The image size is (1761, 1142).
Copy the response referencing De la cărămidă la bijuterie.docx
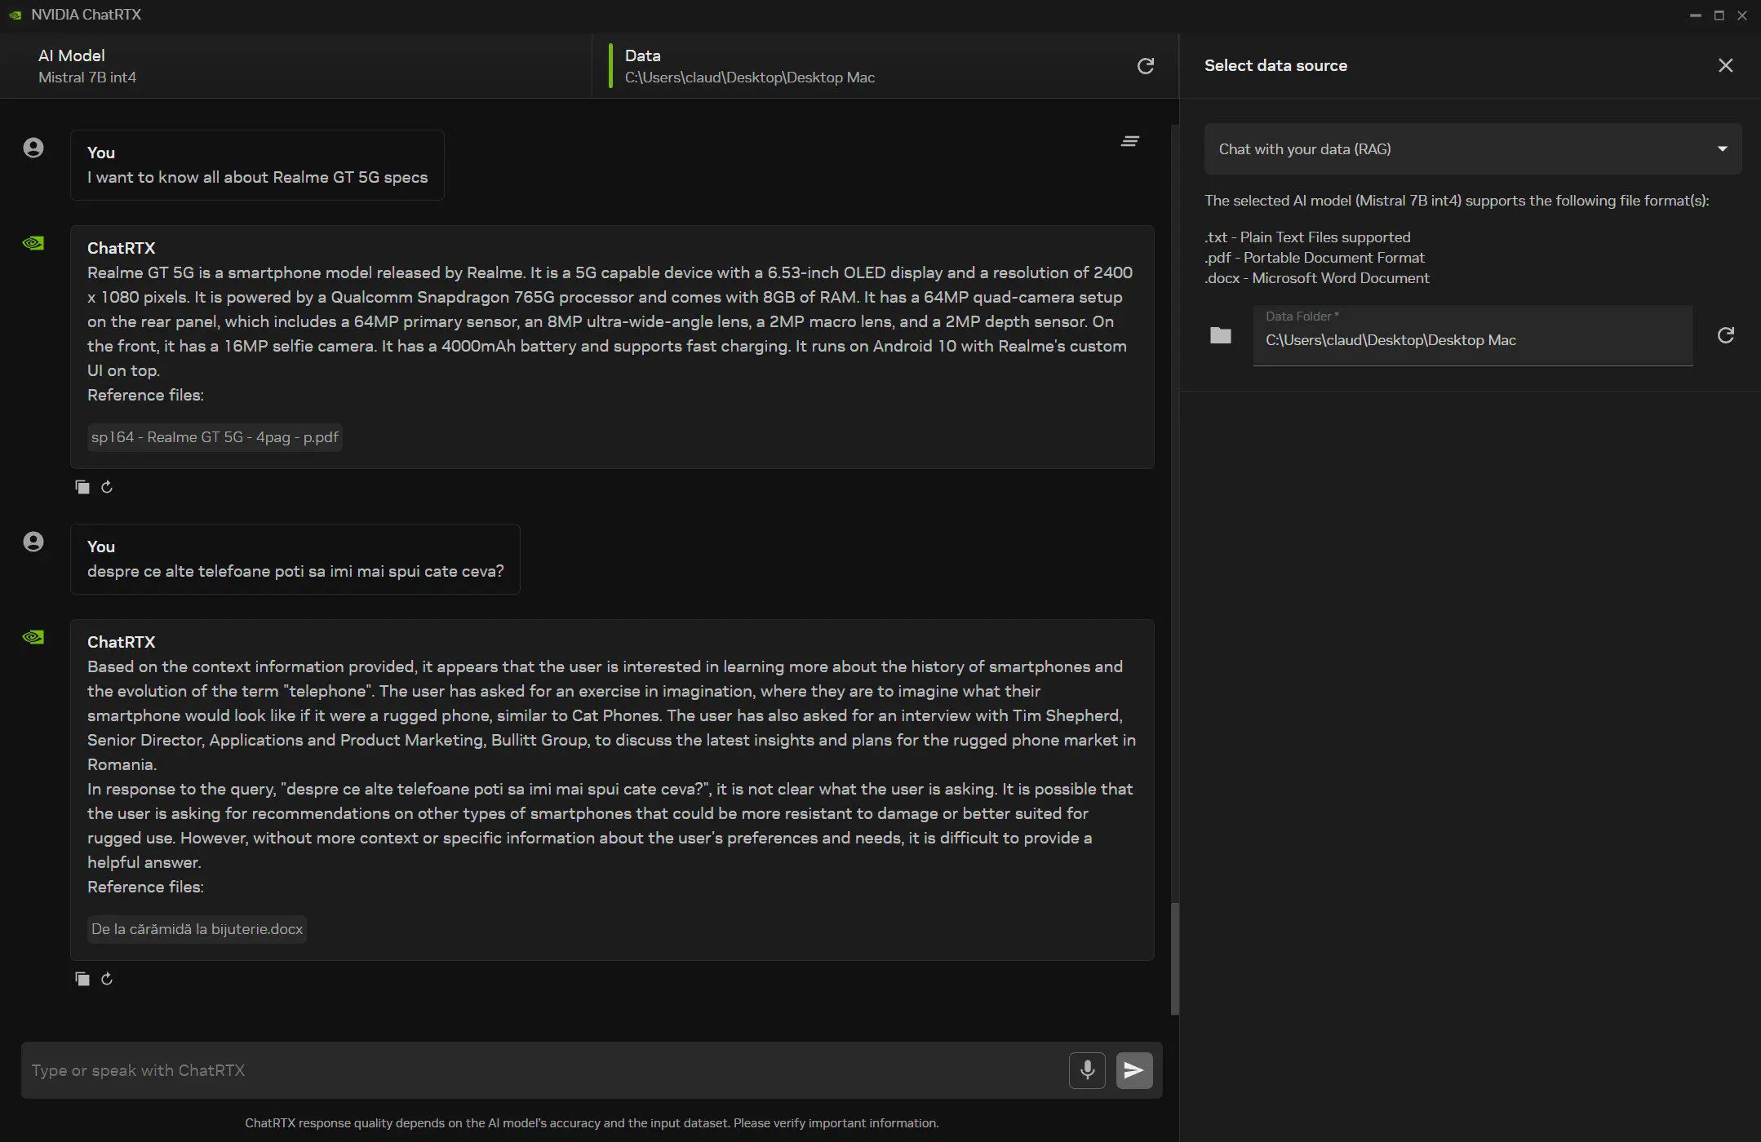click(82, 979)
